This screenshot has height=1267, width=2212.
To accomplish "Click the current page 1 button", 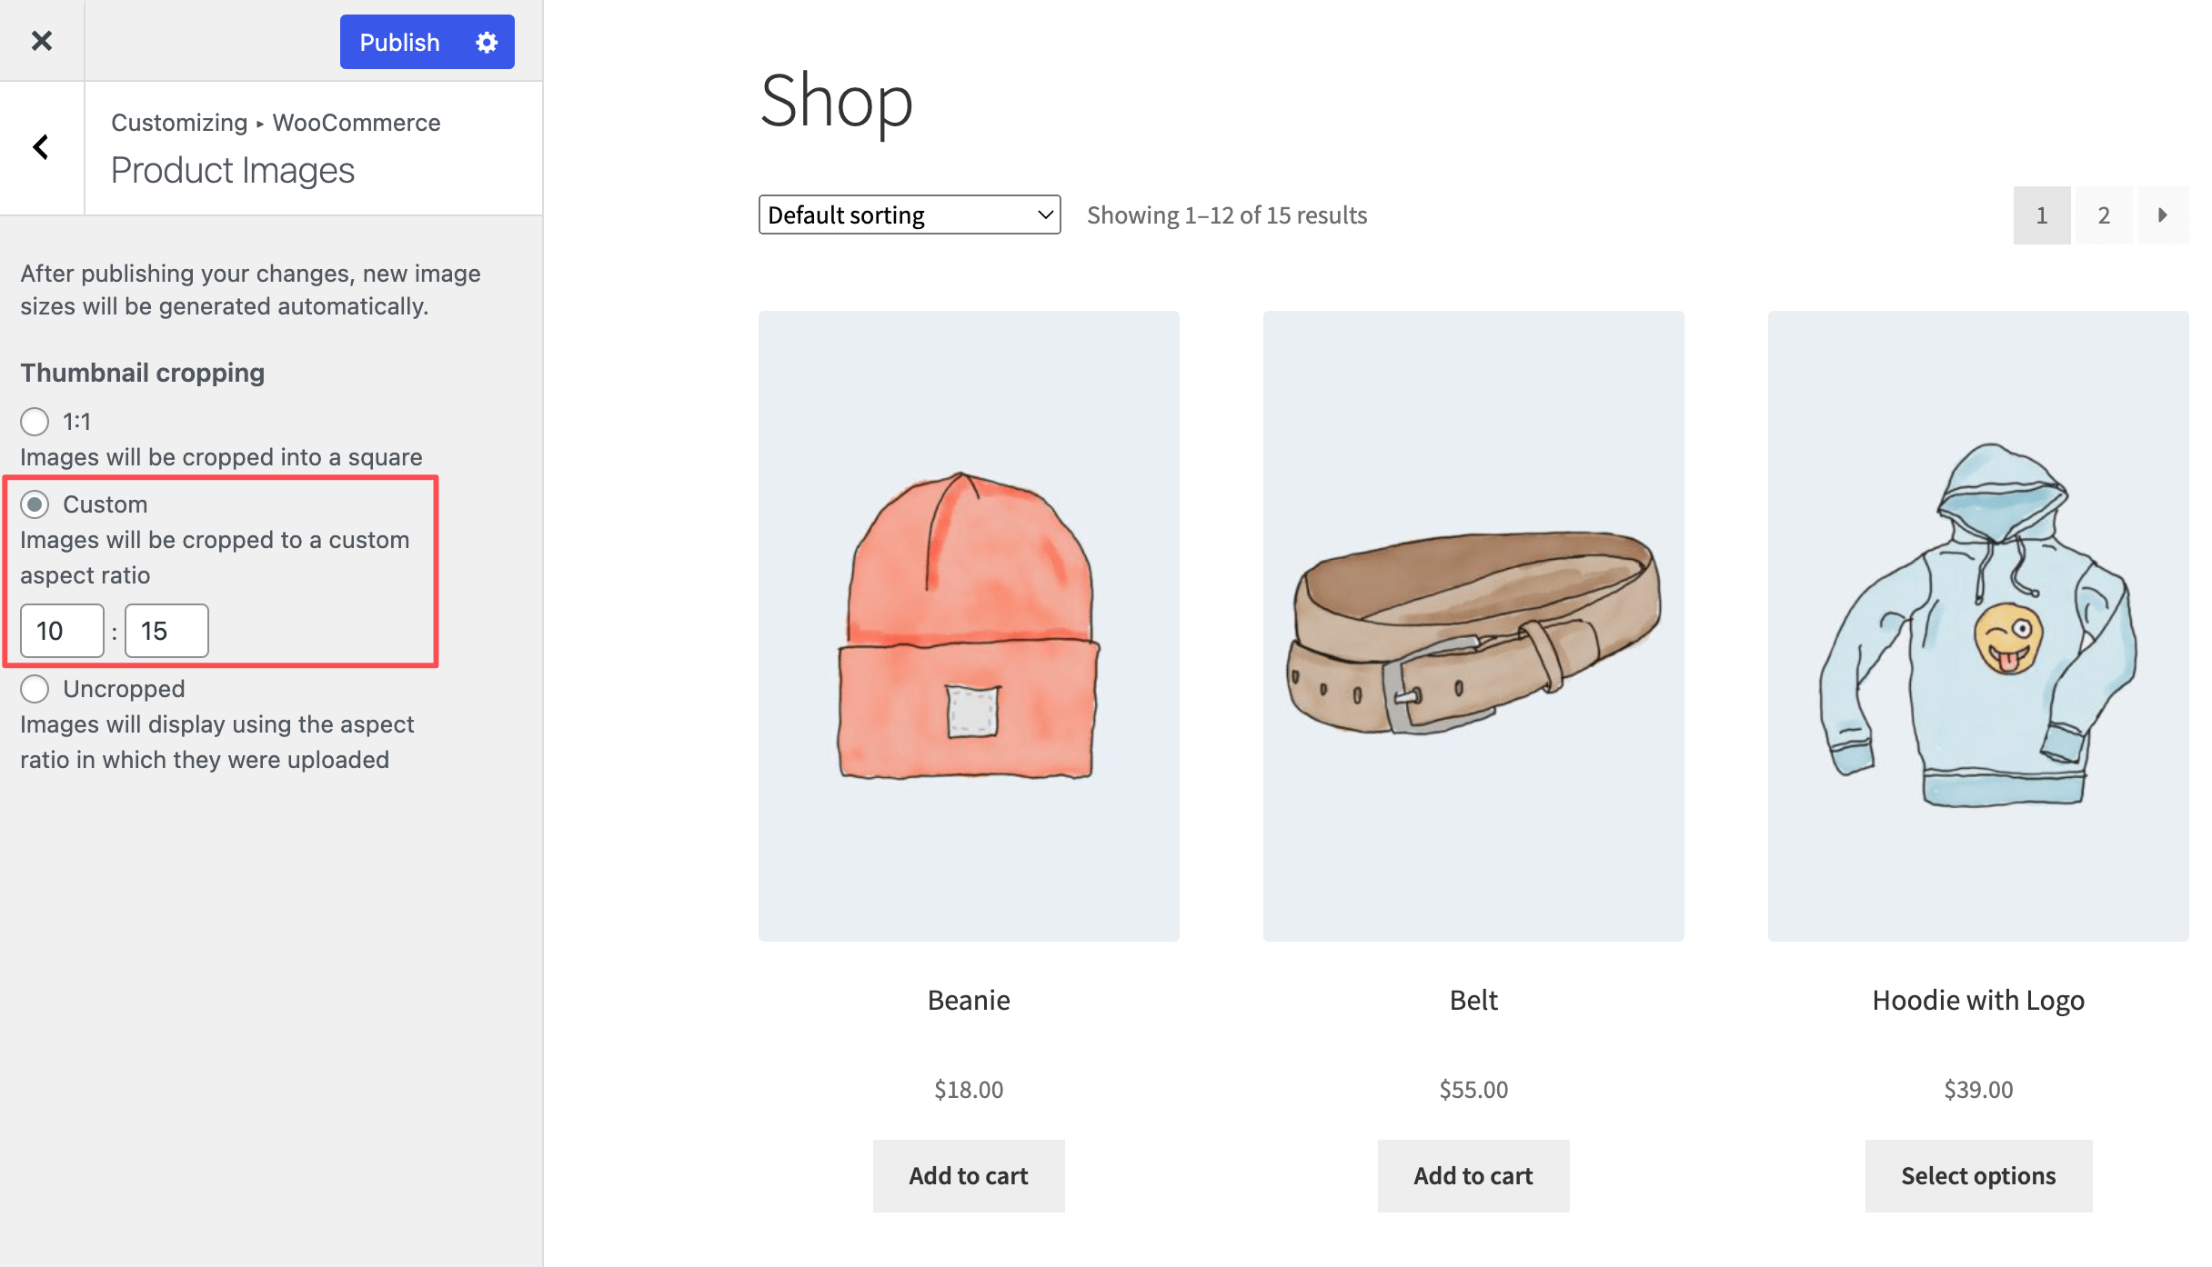I will tap(2042, 214).
